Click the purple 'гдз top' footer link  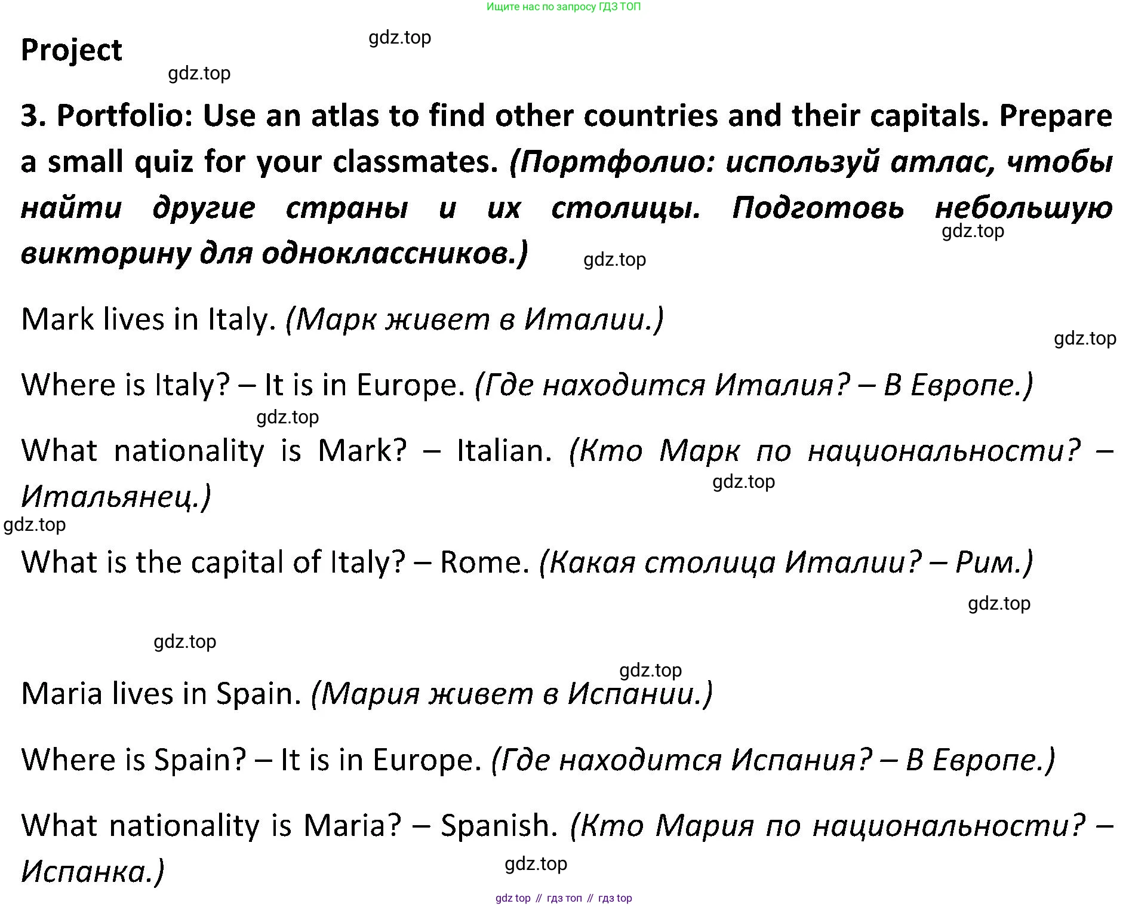615,898
